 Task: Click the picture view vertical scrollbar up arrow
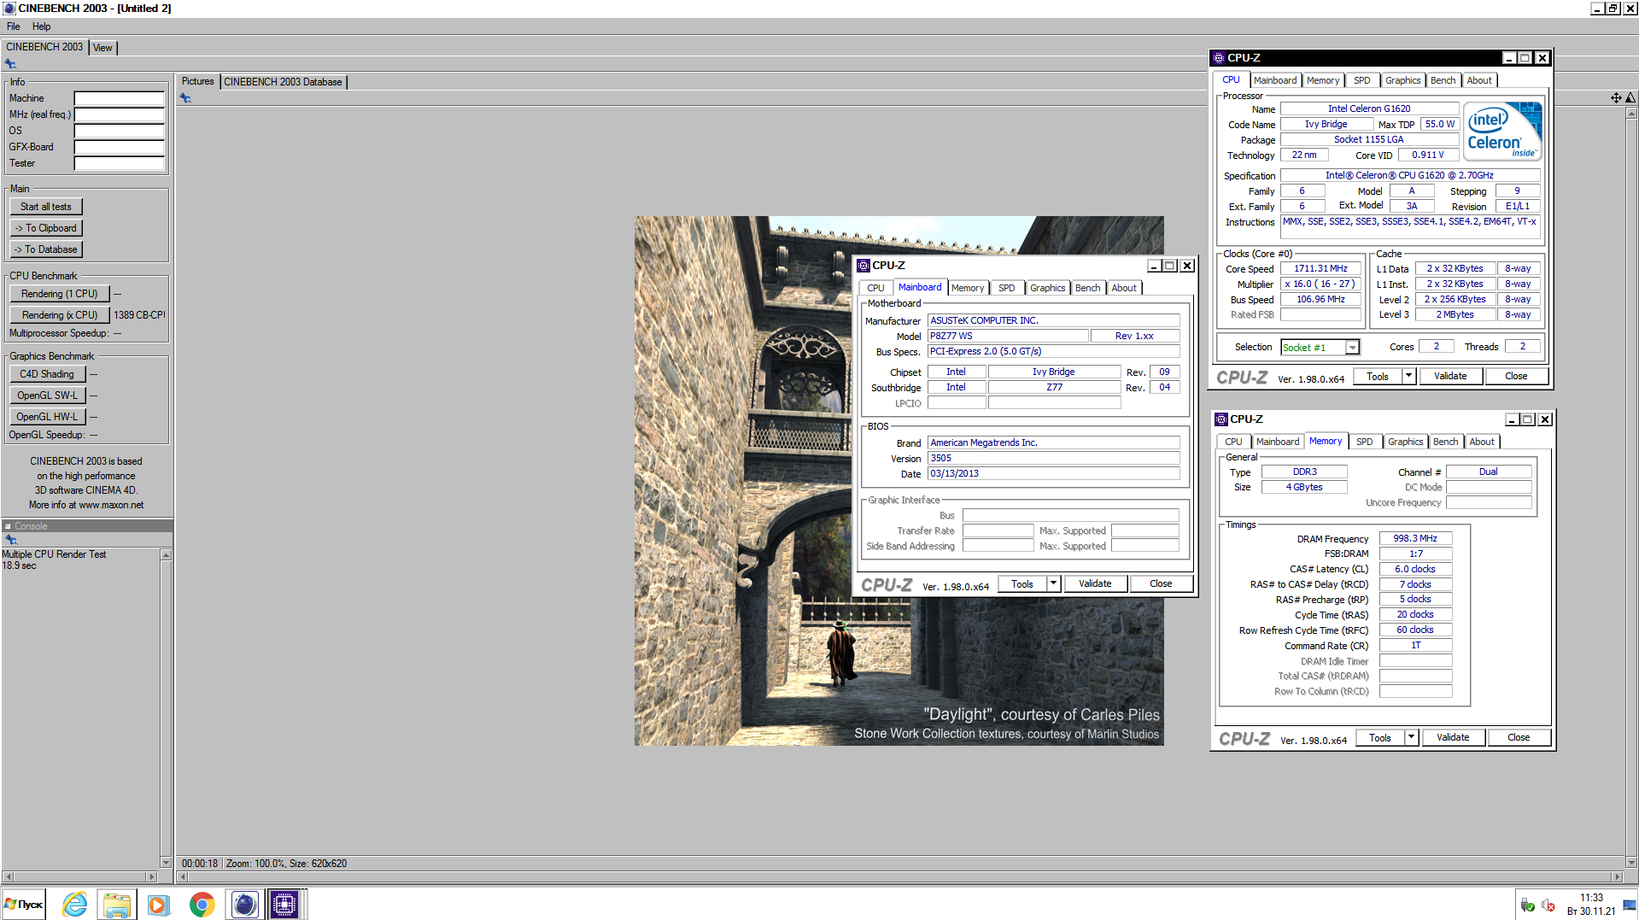[1631, 113]
